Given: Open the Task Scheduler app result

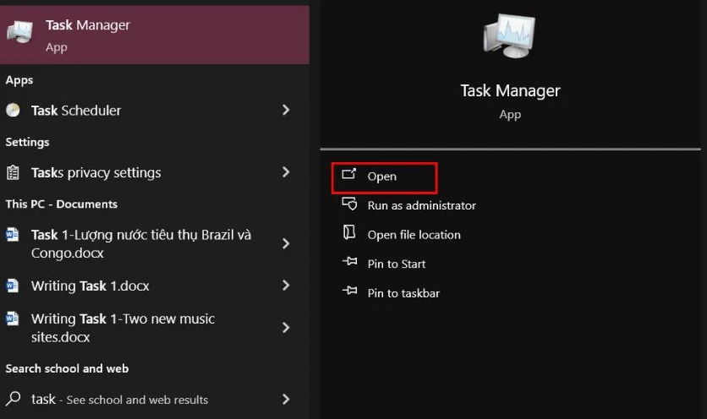Looking at the screenshot, I should 155,110.
